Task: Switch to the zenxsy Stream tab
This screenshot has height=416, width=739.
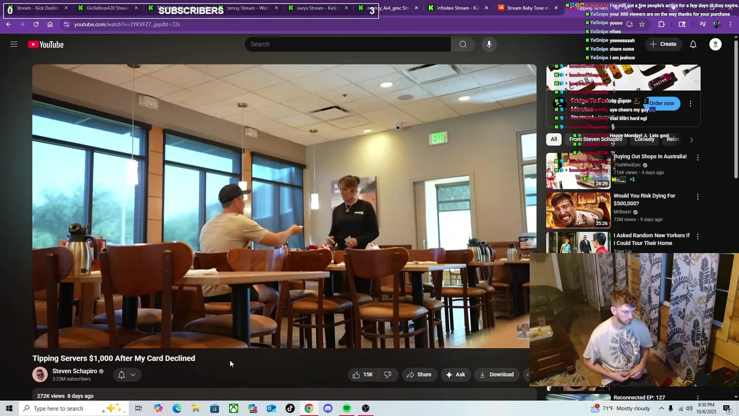Action: pos(247,8)
